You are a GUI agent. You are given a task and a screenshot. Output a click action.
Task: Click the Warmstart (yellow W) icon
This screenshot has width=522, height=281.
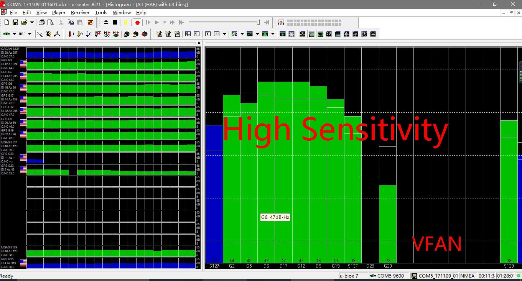(x=80, y=34)
